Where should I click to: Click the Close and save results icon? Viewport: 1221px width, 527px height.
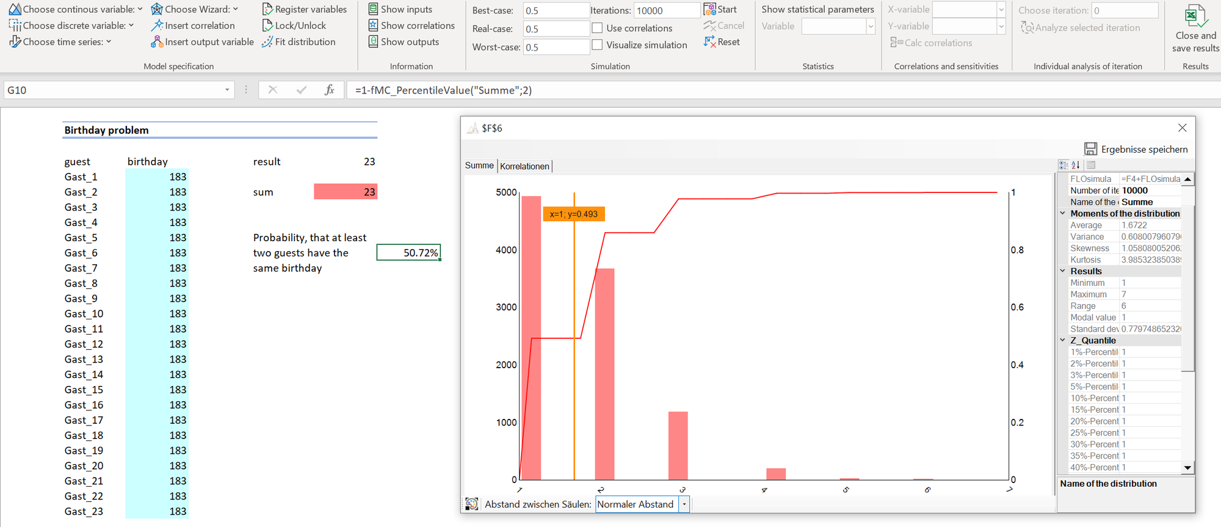click(x=1195, y=16)
